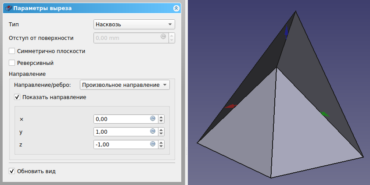The image size is (370, 185).
Task: Click the x field spinner arrows
Action: pyautogui.click(x=161, y=119)
